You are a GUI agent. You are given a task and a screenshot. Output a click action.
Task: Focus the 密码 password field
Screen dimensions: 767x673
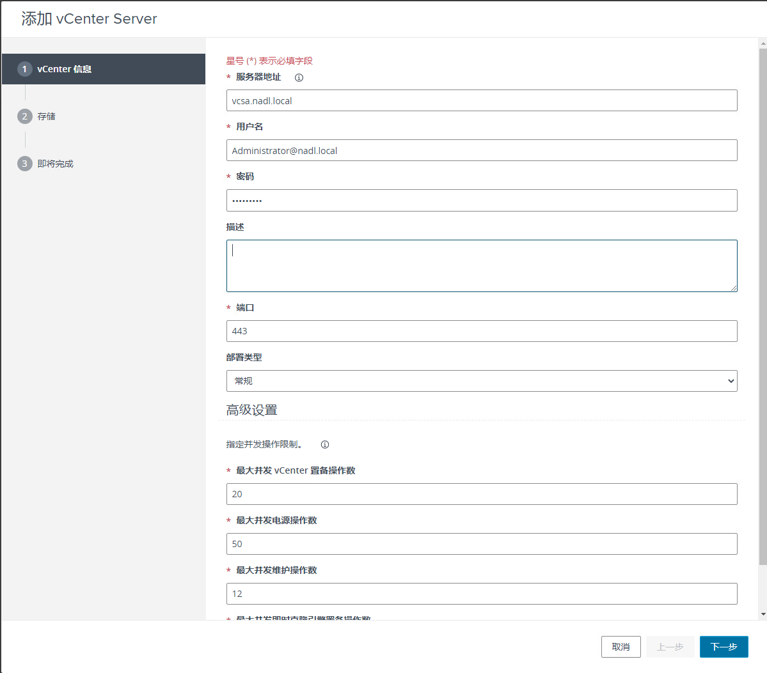tap(481, 201)
